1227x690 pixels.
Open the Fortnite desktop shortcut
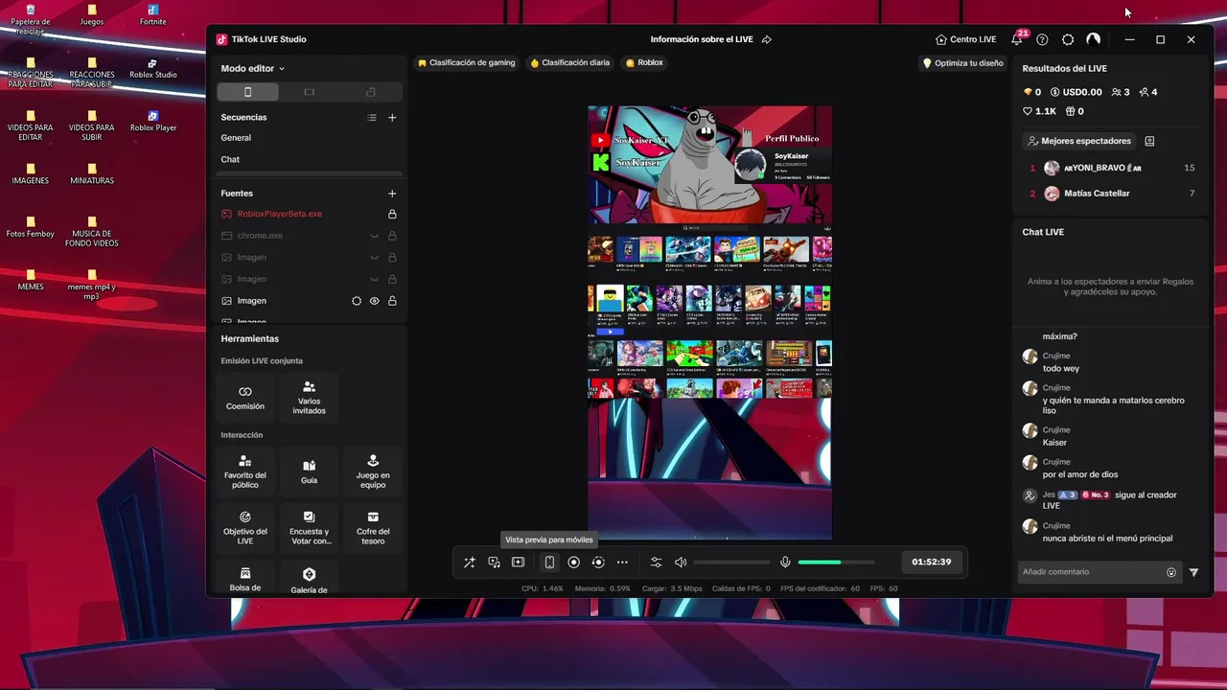(x=153, y=15)
